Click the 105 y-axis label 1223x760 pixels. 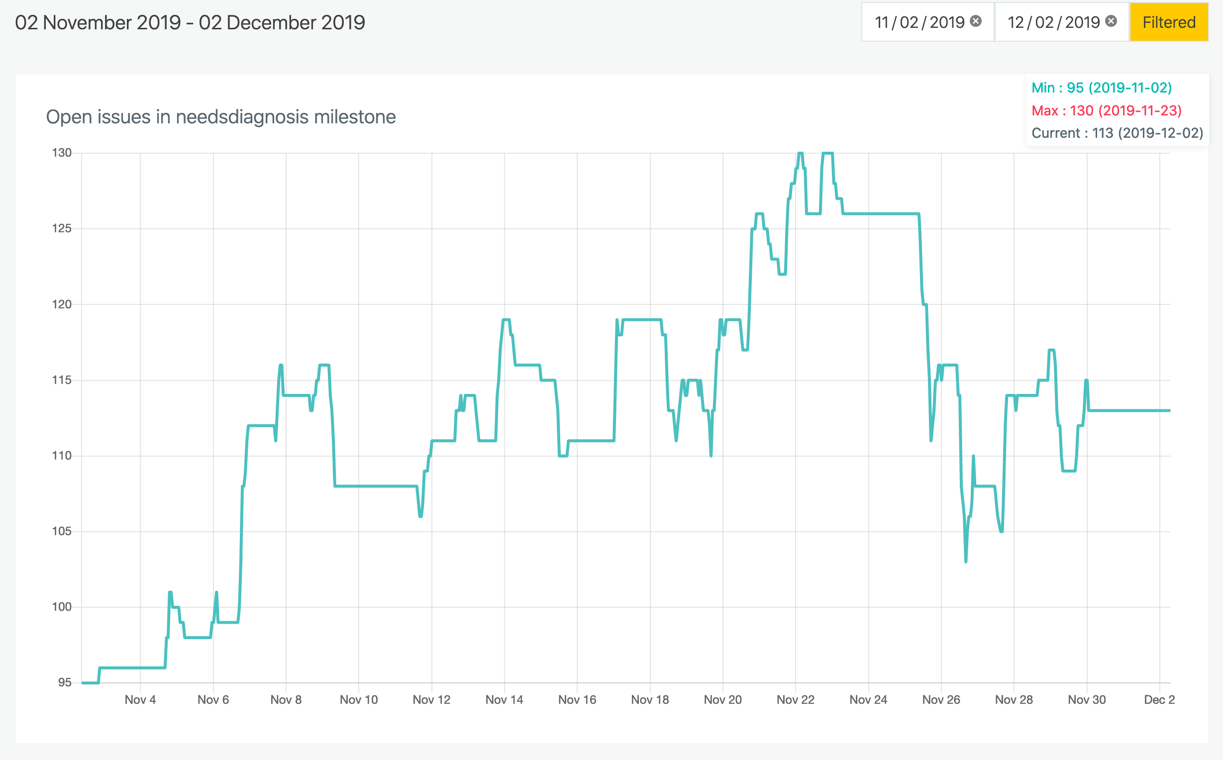pyautogui.click(x=62, y=531)
